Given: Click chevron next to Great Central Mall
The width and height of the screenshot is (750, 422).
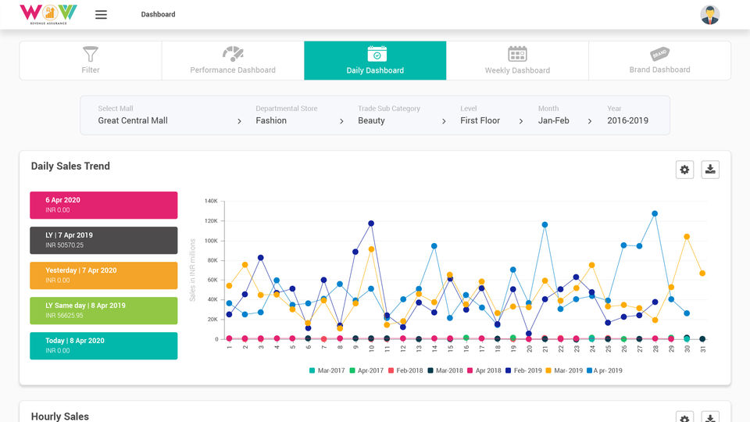Looking at the screenshot, I should pyautogui.click(x=239, y=122).
